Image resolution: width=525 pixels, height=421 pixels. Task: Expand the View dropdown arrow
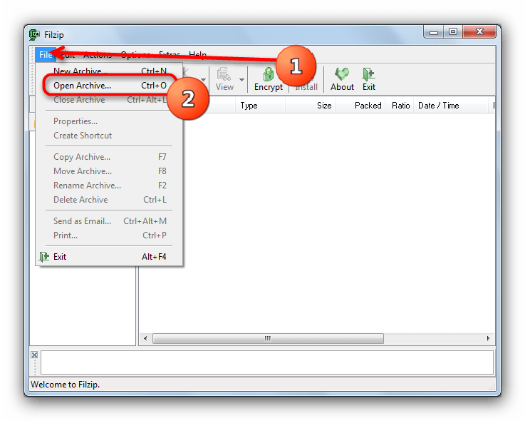[241, 79]
